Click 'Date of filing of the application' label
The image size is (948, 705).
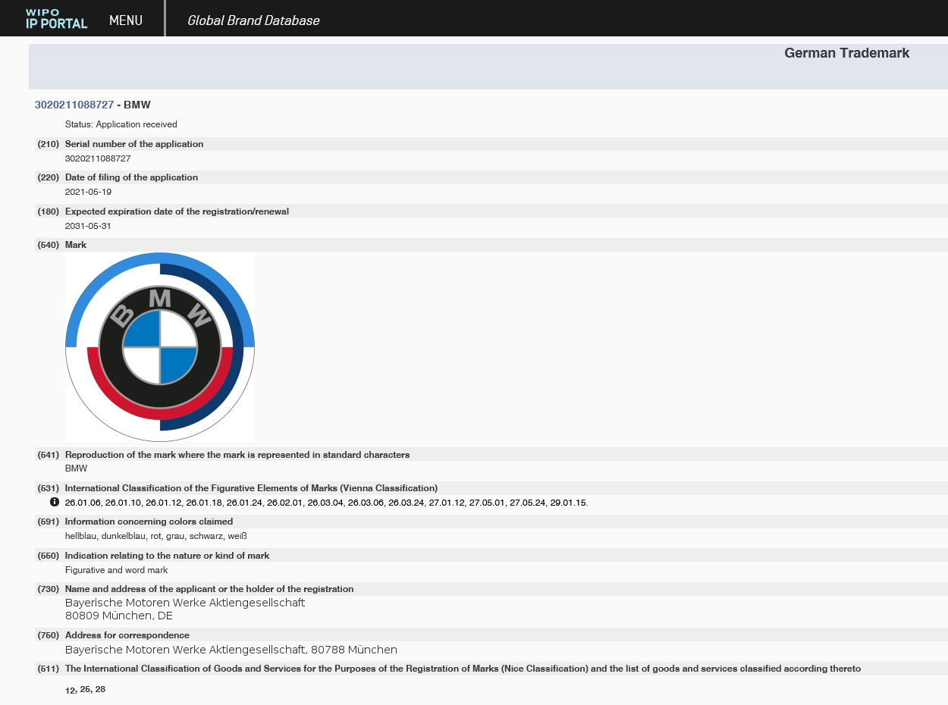pos(131,177)
